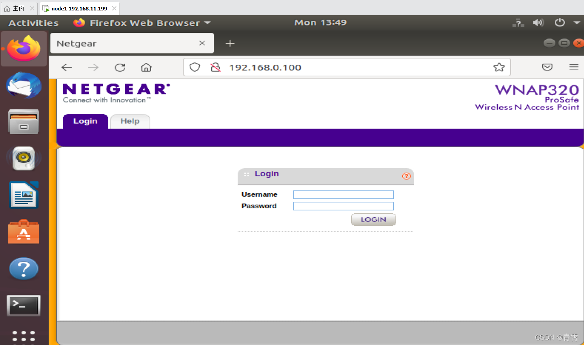
Task: Launch LibreOffice Writer from the dock
Action: (24, 195)
